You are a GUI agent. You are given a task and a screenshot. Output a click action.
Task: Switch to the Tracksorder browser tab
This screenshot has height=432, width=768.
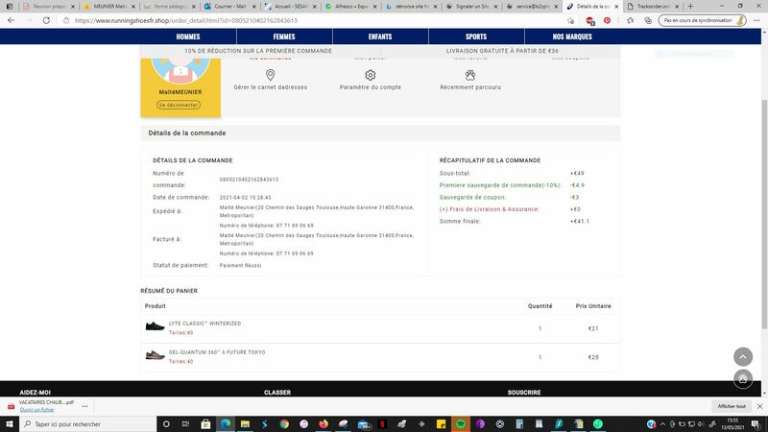[653, 7]
